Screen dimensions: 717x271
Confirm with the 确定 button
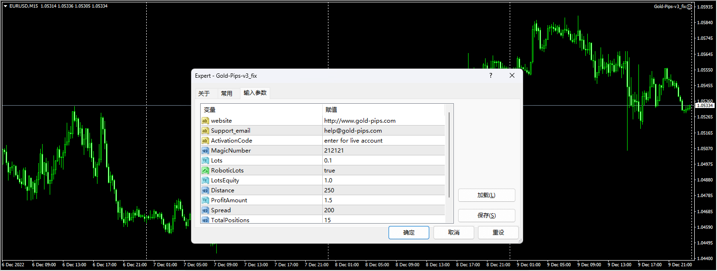point(409,233)
